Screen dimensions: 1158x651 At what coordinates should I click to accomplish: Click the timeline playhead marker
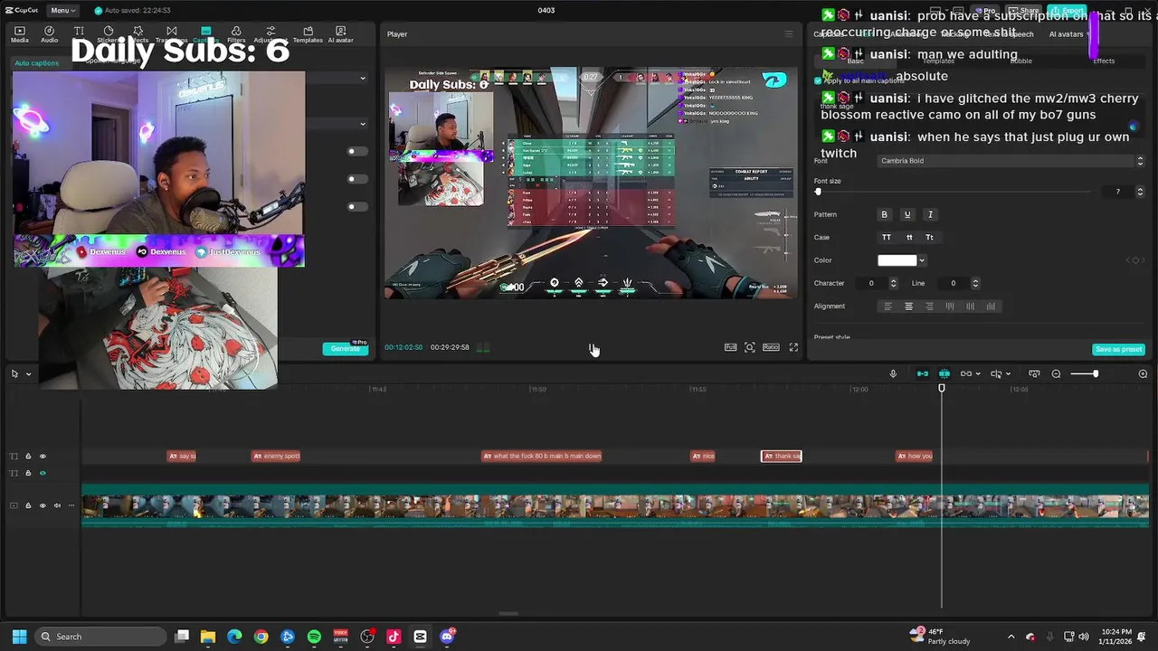(x=942, y=388)
